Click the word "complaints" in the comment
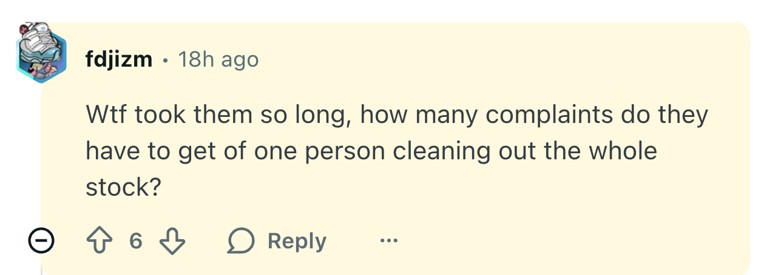The height and width of the screenshot is (275, 761). (545, 114)
